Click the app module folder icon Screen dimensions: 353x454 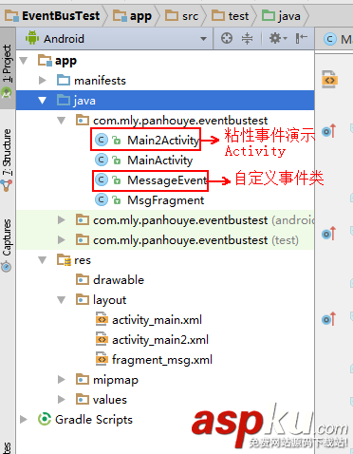tap(45, 60)
